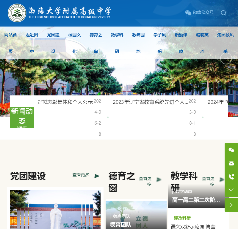Expand the bottom-right green arrow panel
This screenshot has height=229, width=238.
231,205
